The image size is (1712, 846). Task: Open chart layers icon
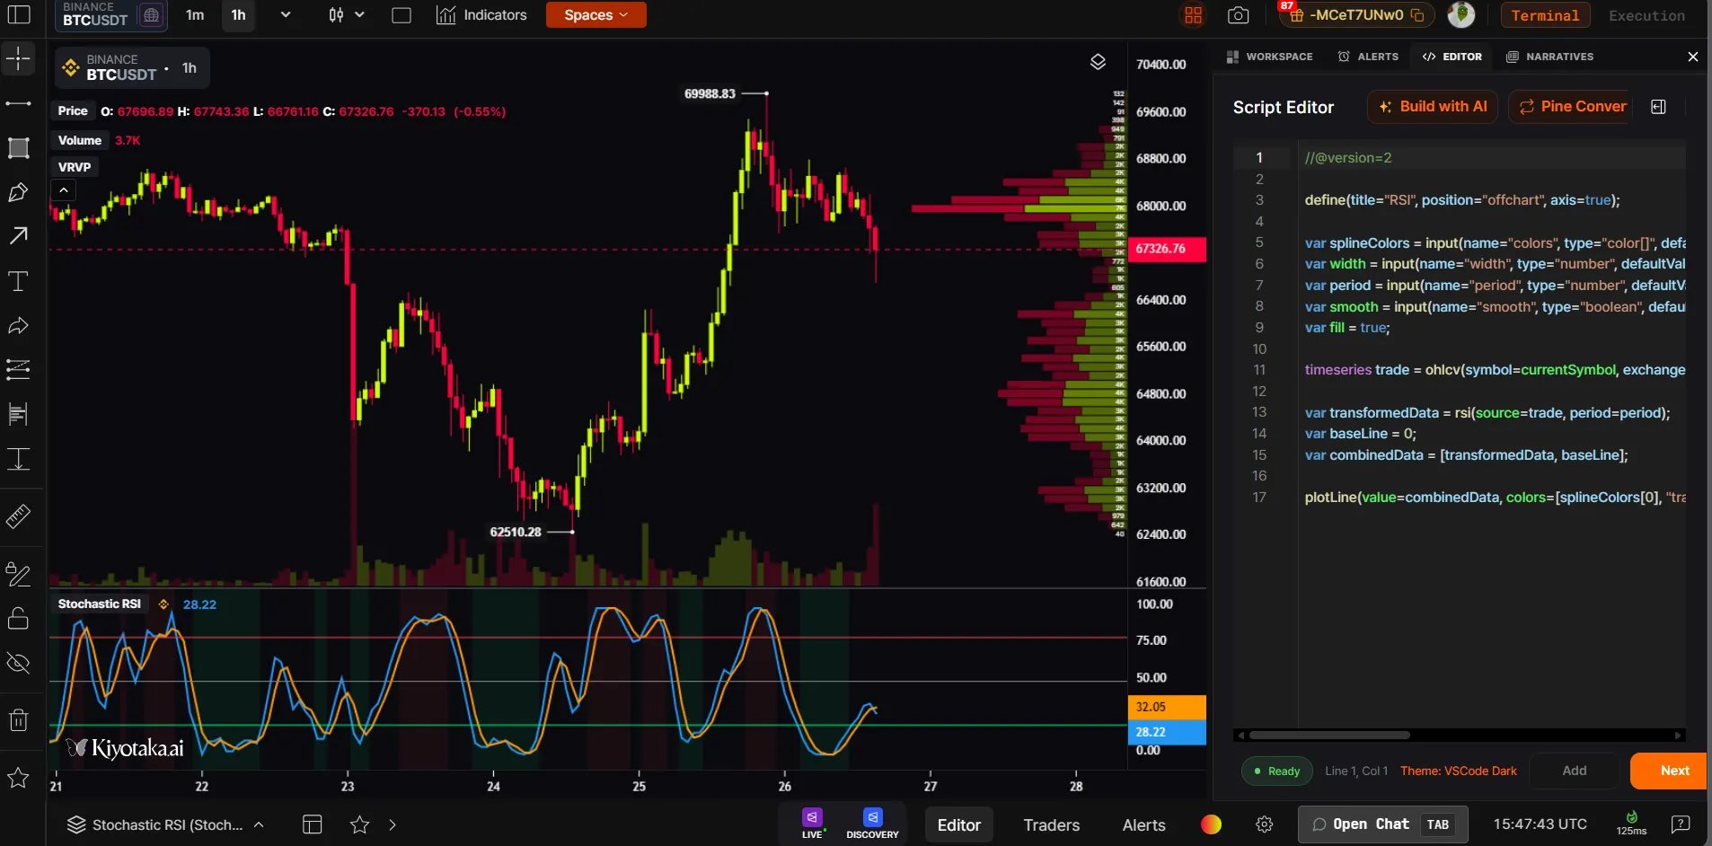(1098, 62)
